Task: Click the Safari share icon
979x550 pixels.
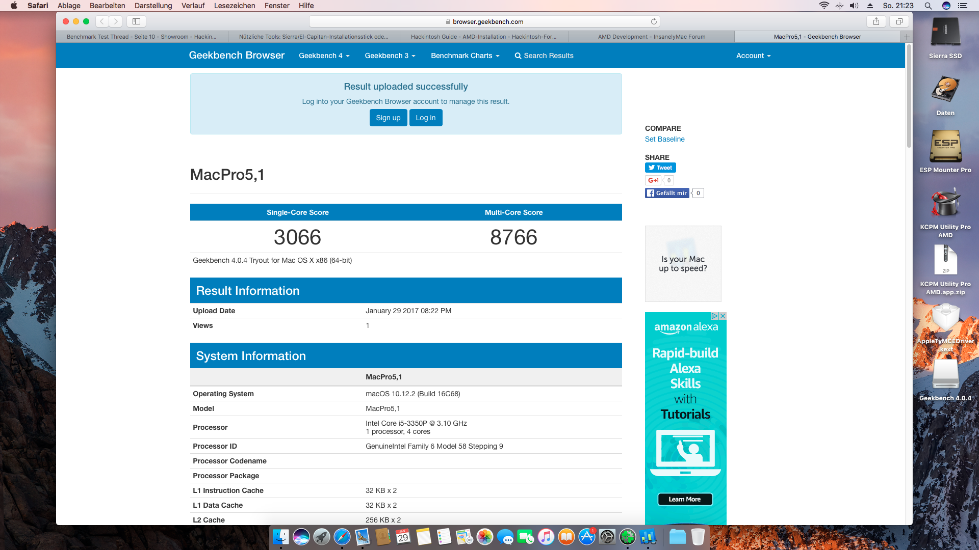Action: coord(876,21)
